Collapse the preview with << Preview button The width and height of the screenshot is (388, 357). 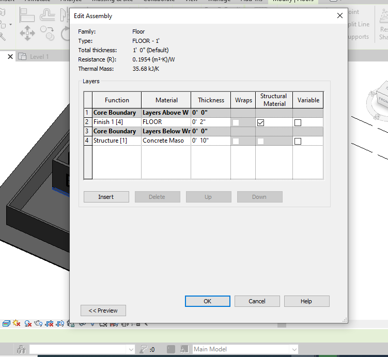pyautogui.click(x=103, y=311)
